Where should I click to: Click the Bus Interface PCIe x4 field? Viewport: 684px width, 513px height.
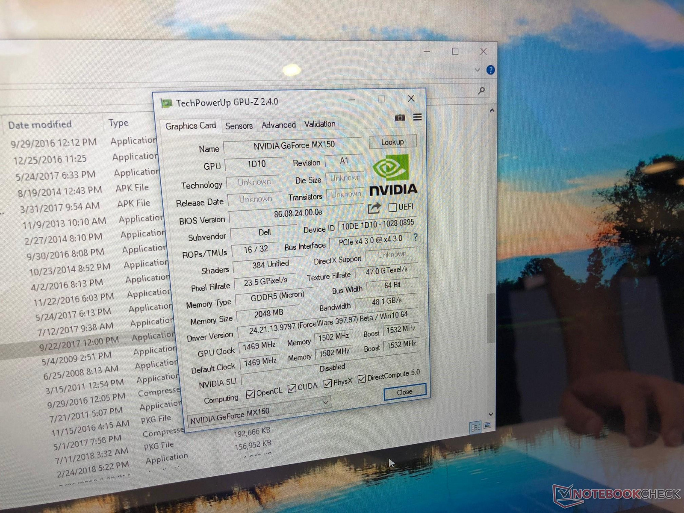click(x=370, y=240)
